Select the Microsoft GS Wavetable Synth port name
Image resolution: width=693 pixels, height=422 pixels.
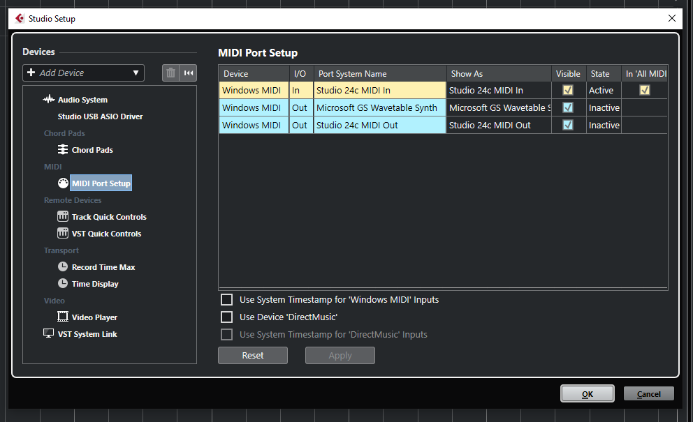point(379,107)
